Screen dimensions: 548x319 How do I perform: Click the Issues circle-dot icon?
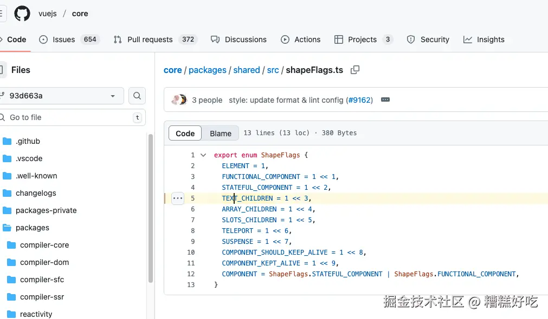pos(43,39)
